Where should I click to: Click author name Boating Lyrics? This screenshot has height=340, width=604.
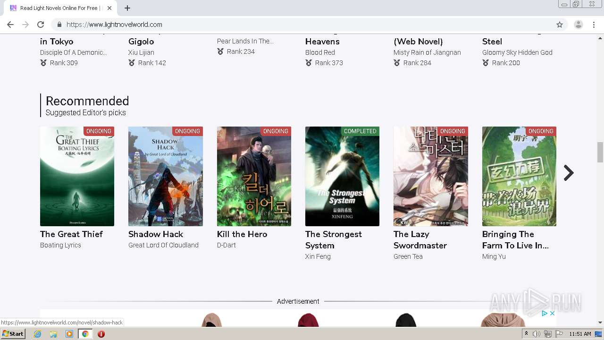pyautogui.click(x=60, y=245)
